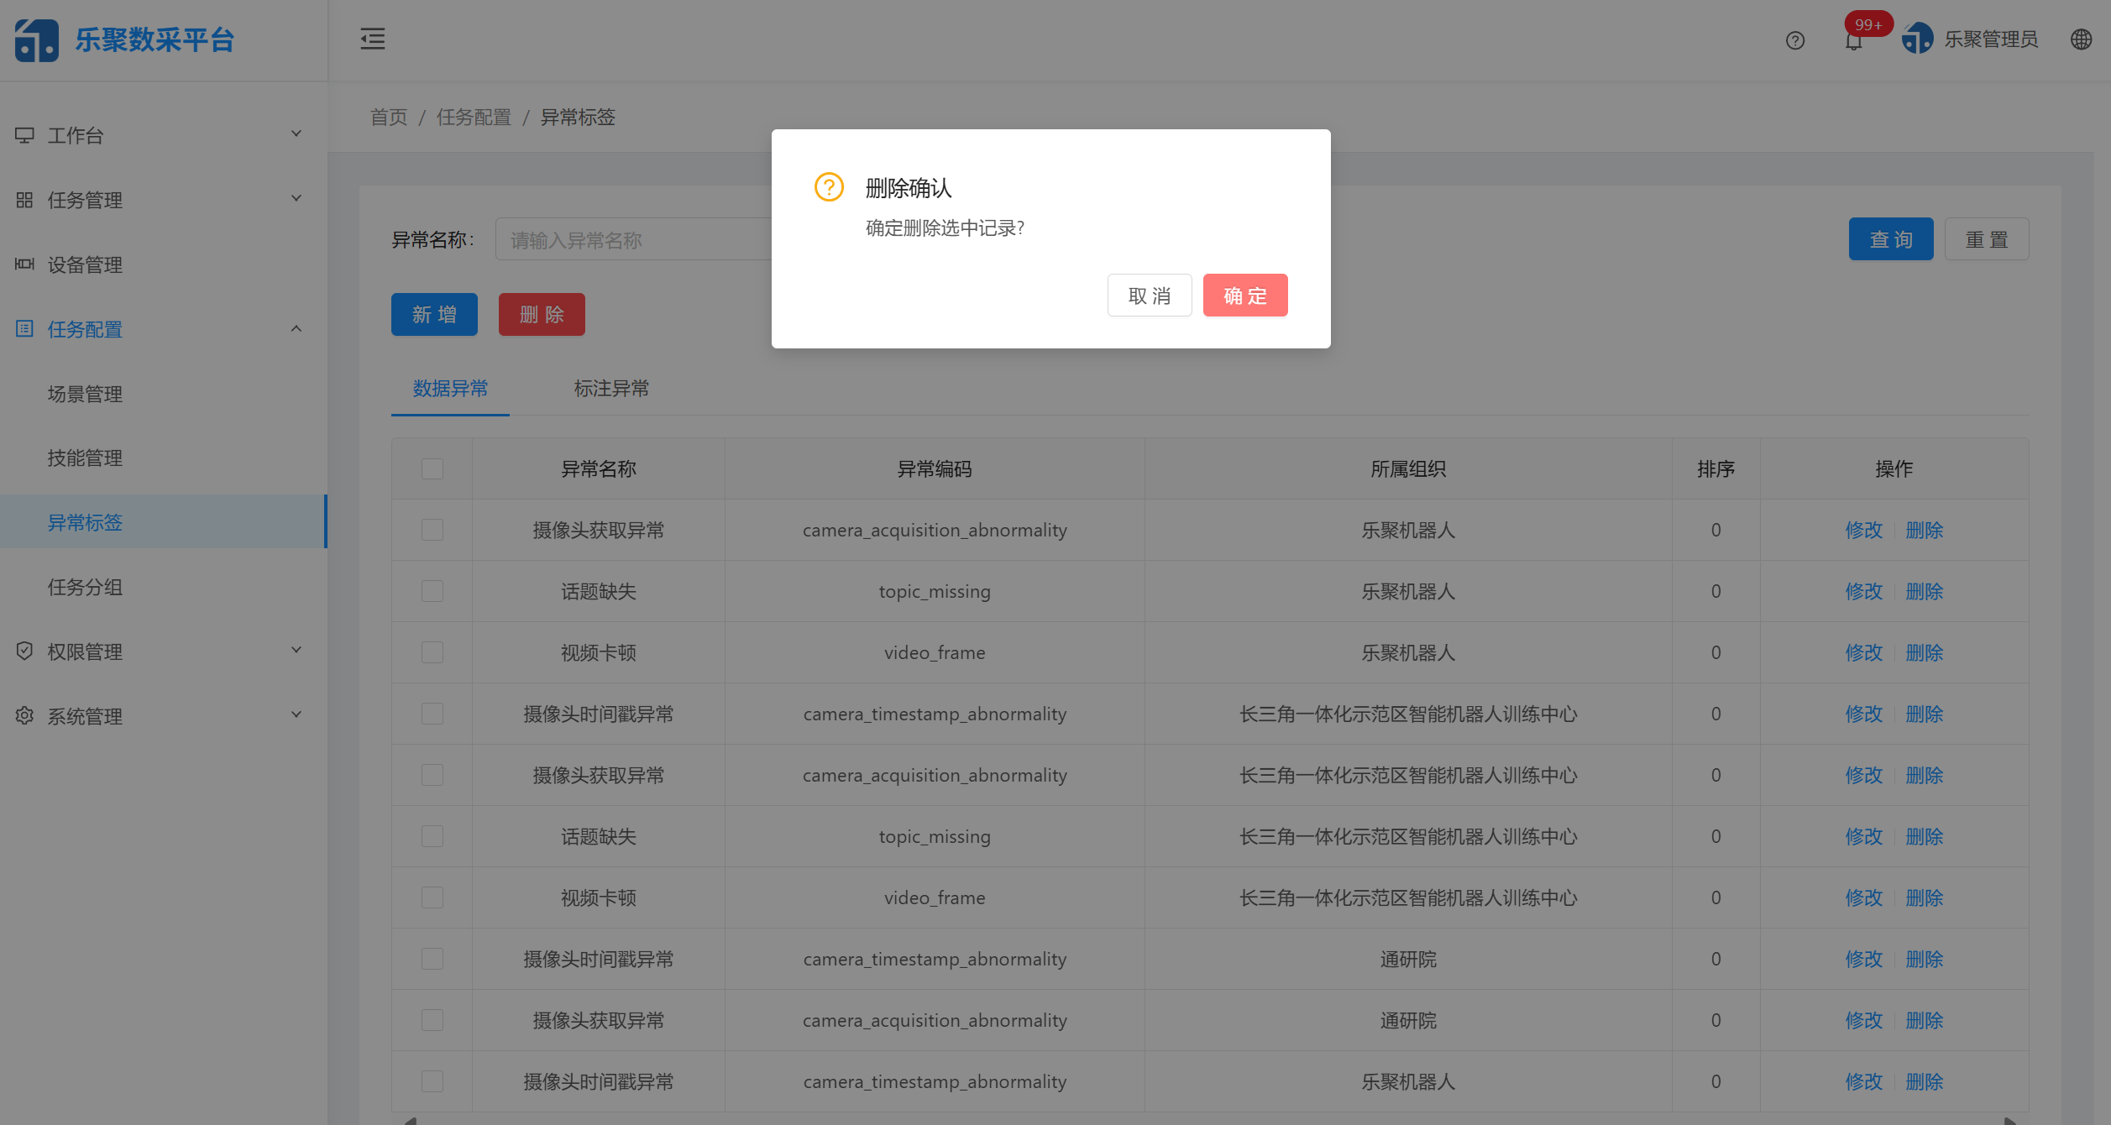Check the checkbox for the 视频卡顿 row
Viewport: 2111px width, 1125px height.
(x=432, y=652)
